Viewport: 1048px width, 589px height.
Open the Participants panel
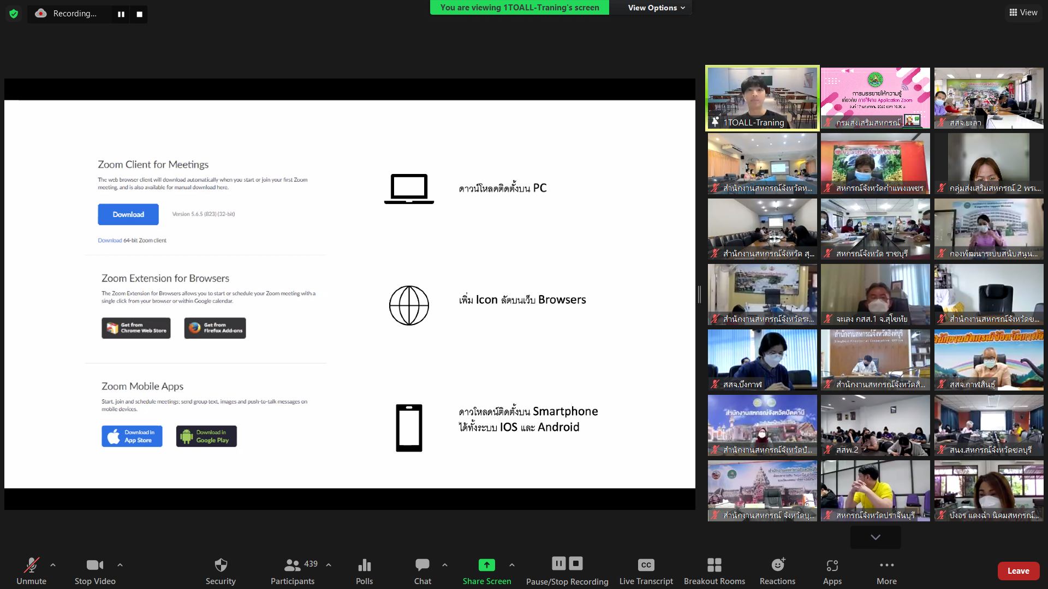(293, 570)
